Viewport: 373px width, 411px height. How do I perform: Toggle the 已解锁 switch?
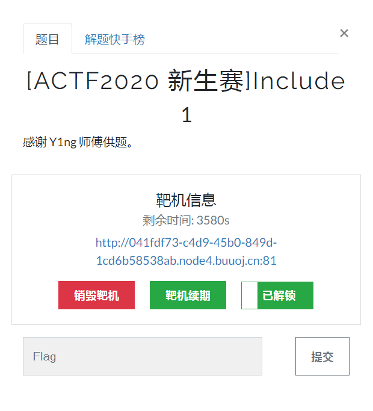click(x=277, y=295)
